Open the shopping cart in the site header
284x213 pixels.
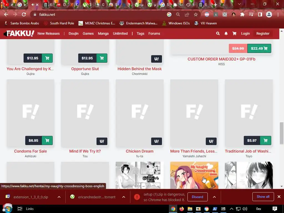coord(234,33)
